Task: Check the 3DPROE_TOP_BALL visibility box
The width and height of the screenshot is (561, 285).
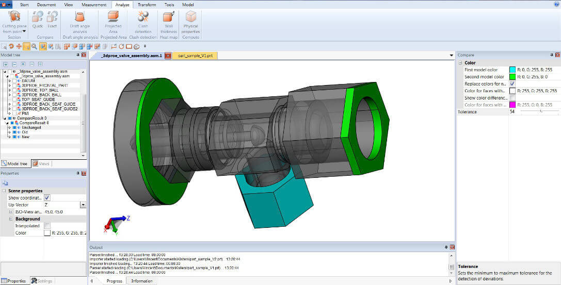Action: coord(14,90)
